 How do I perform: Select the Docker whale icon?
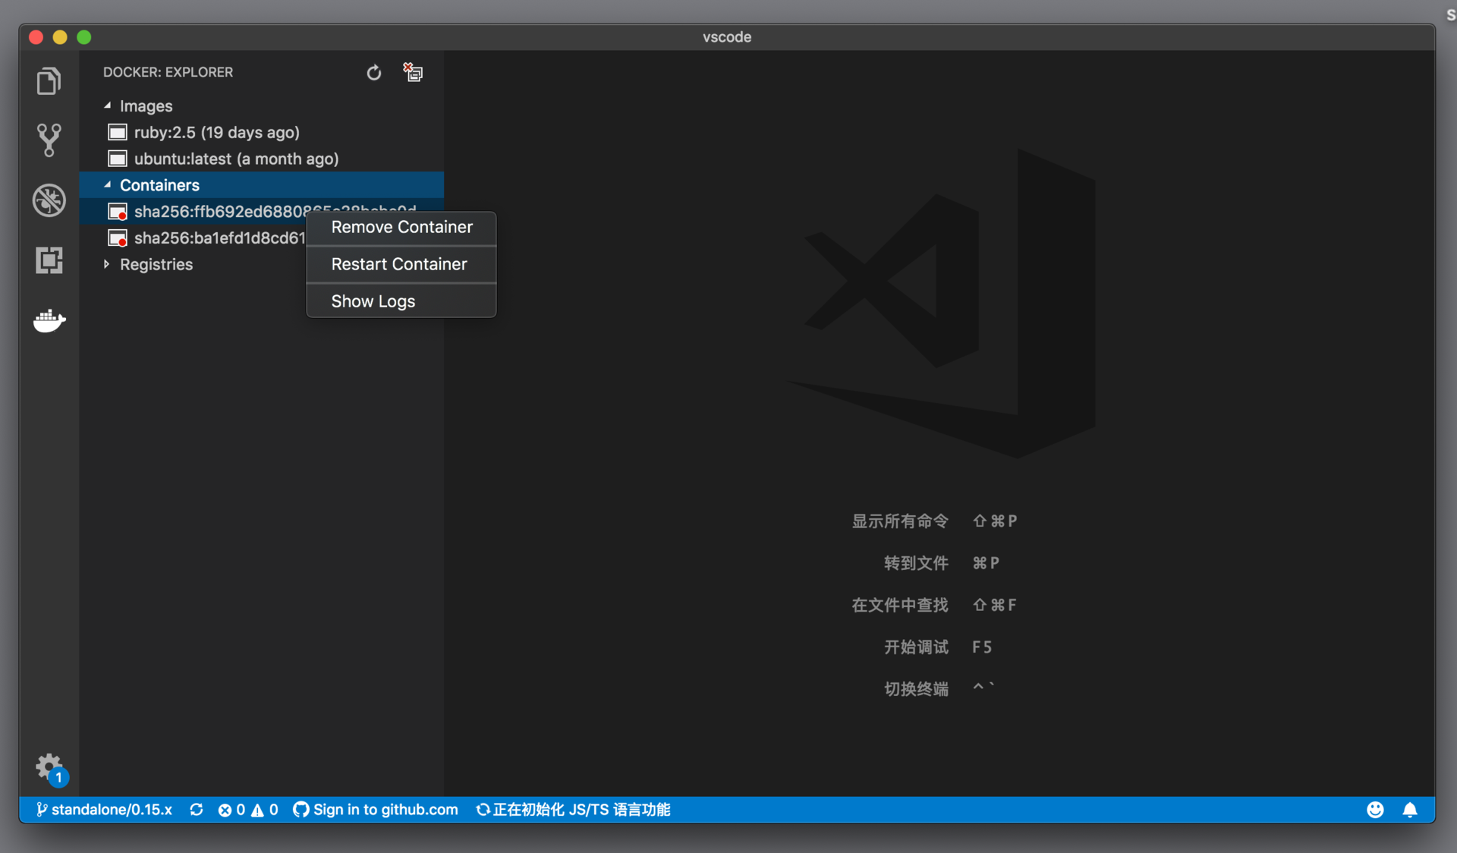(49, 320)
